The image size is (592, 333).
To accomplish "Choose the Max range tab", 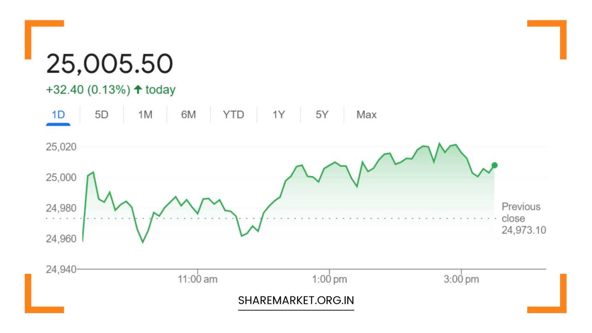I will 366,115.
